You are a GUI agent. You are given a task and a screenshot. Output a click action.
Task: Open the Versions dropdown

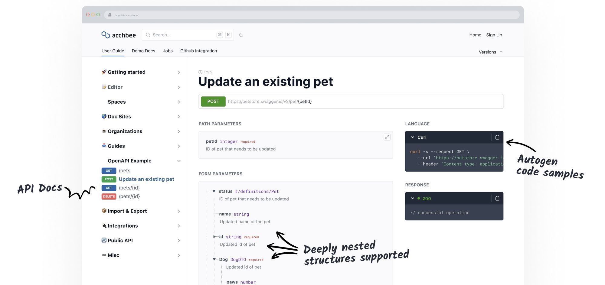coord(490,52)
